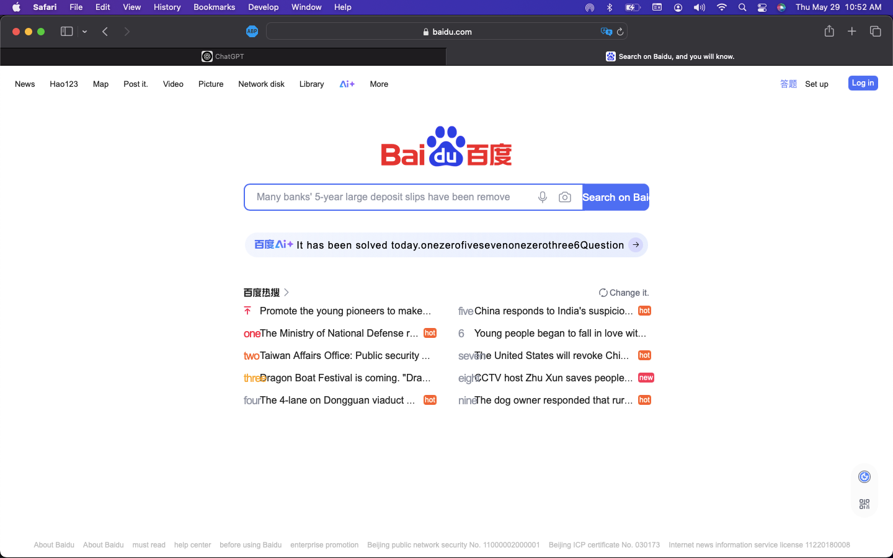Click the translate icon in address bar
Screen dimensions: 893x558
(x=606, y=32)
